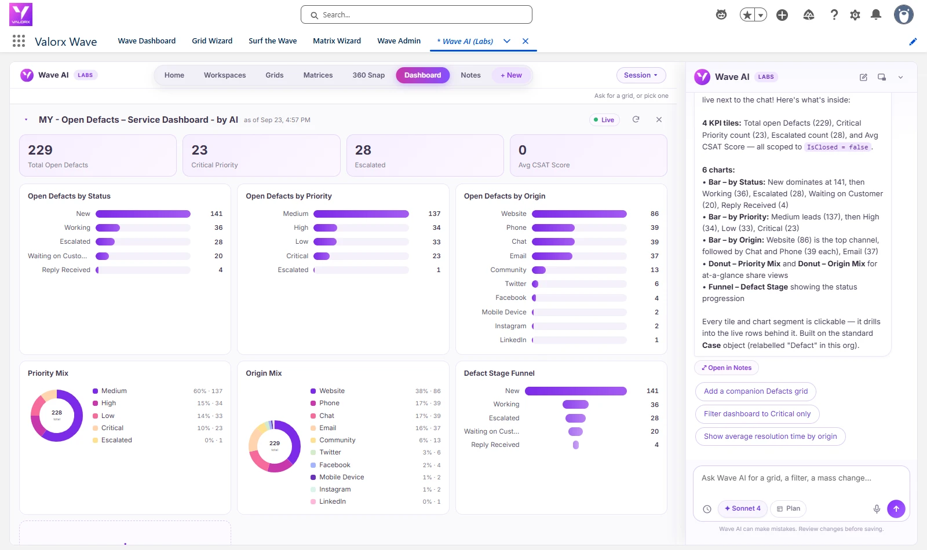927x550 pixels.
Task: Click the New bar in Defacts by Status
Action: (143, 214)
